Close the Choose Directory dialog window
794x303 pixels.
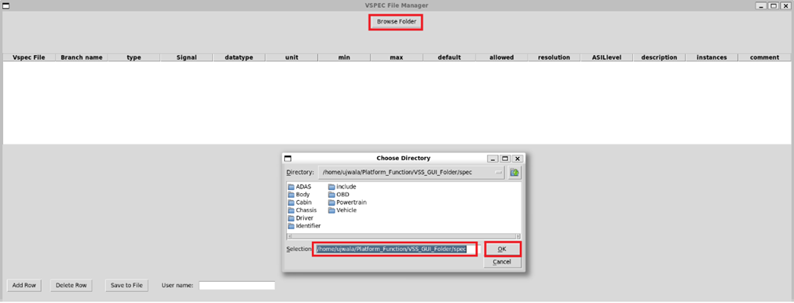tap(517, 159)
